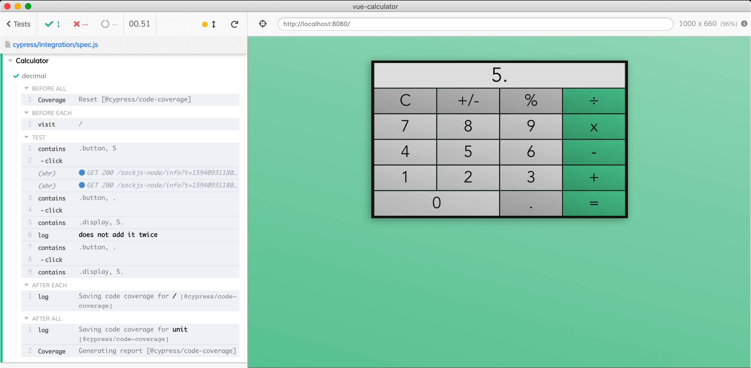This screenshot has height=368, width=751.
Task: Go back to the Tests list
Action: (19, 24)
